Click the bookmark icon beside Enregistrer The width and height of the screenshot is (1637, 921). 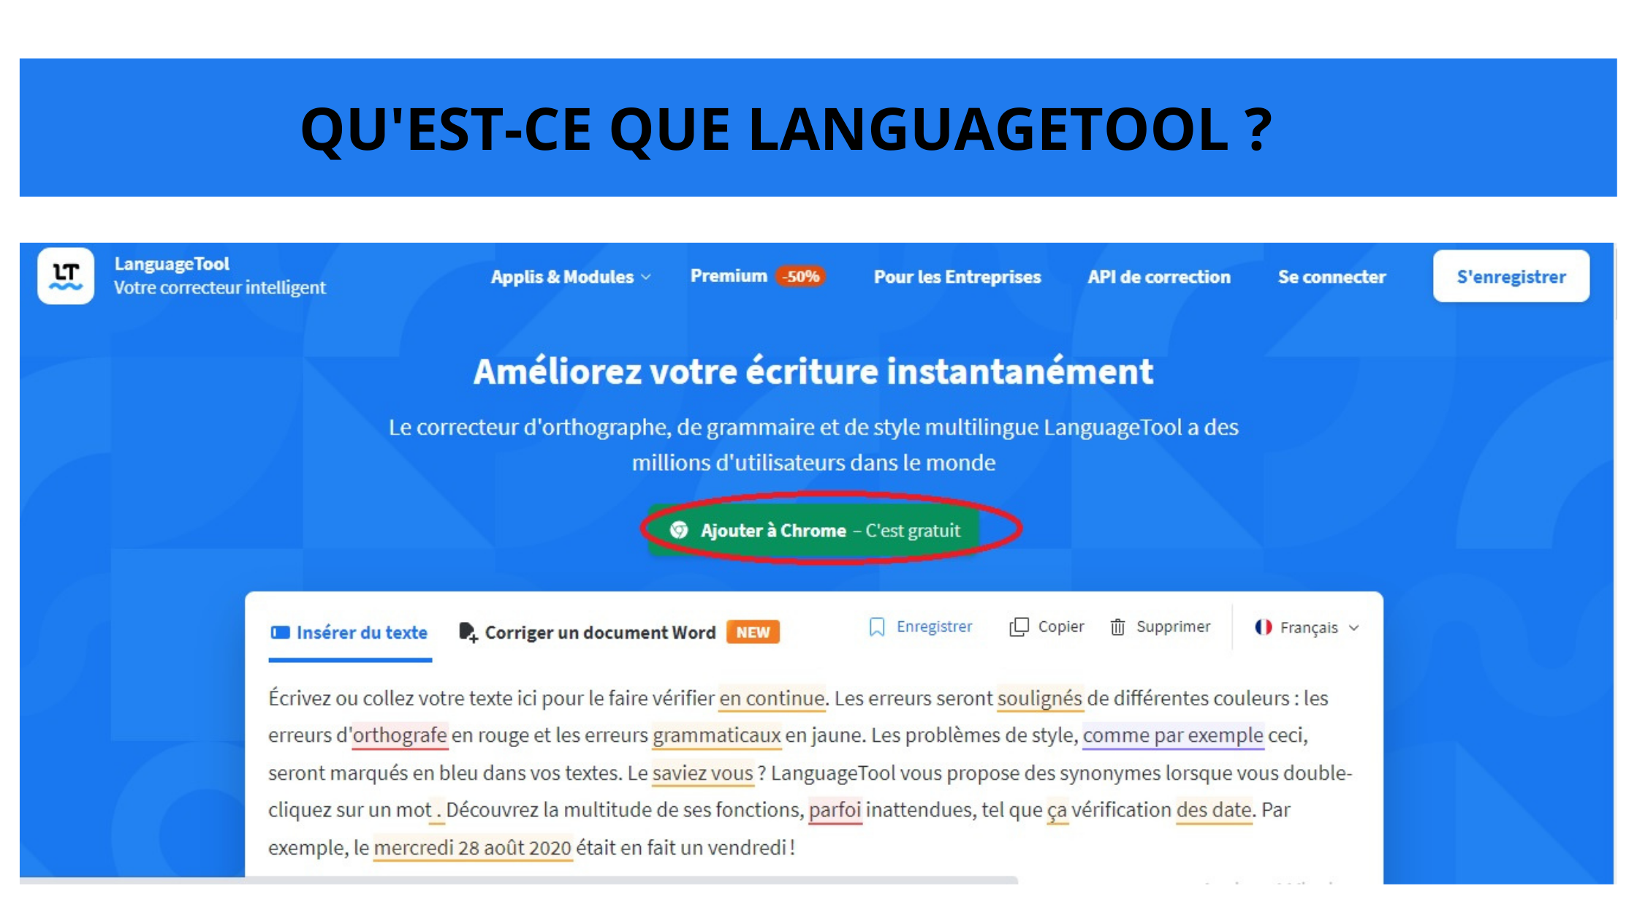(877, 627)
